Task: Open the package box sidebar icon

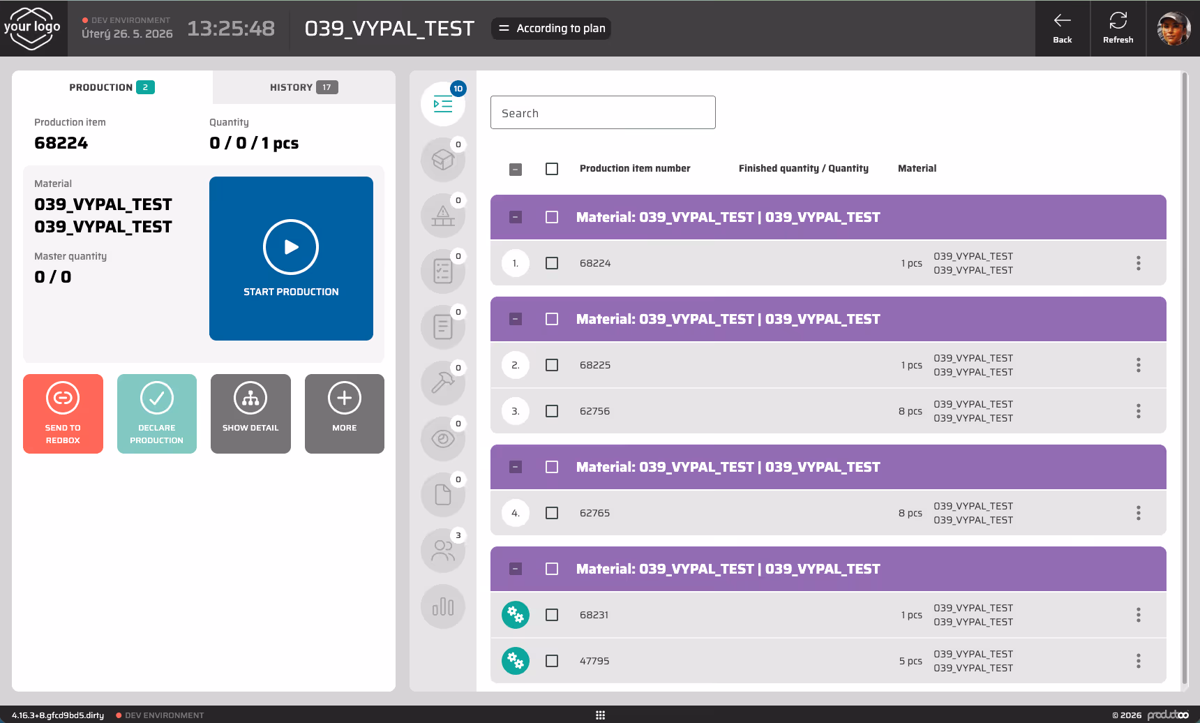Action: pyautogui.click(x=443, y=161)
